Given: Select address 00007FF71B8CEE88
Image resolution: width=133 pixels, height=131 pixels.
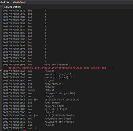Looking at the screenshot, I should click(14, 20).
